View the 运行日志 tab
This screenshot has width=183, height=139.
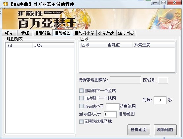(x=126, y=33)
